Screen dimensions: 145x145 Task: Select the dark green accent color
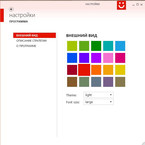96,46
